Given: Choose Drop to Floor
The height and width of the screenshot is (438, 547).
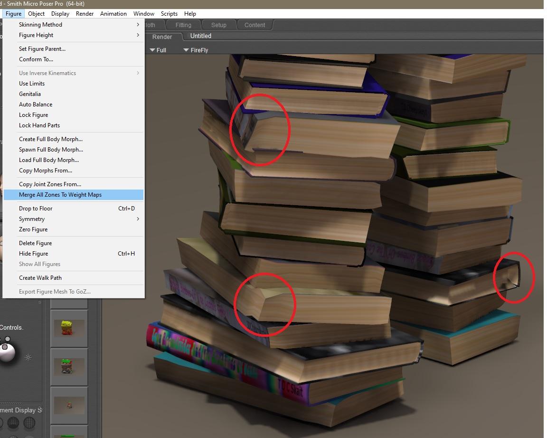Looking at the screenshot, I should pos(74,209).
